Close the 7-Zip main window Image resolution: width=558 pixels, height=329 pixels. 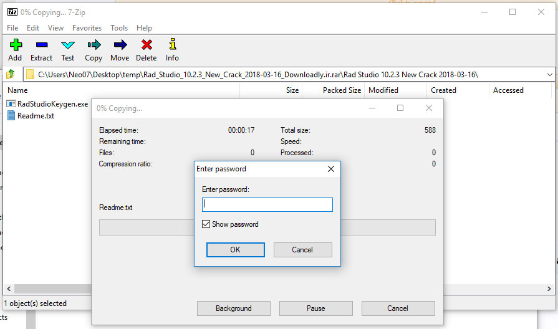click(x=541, y=12)
